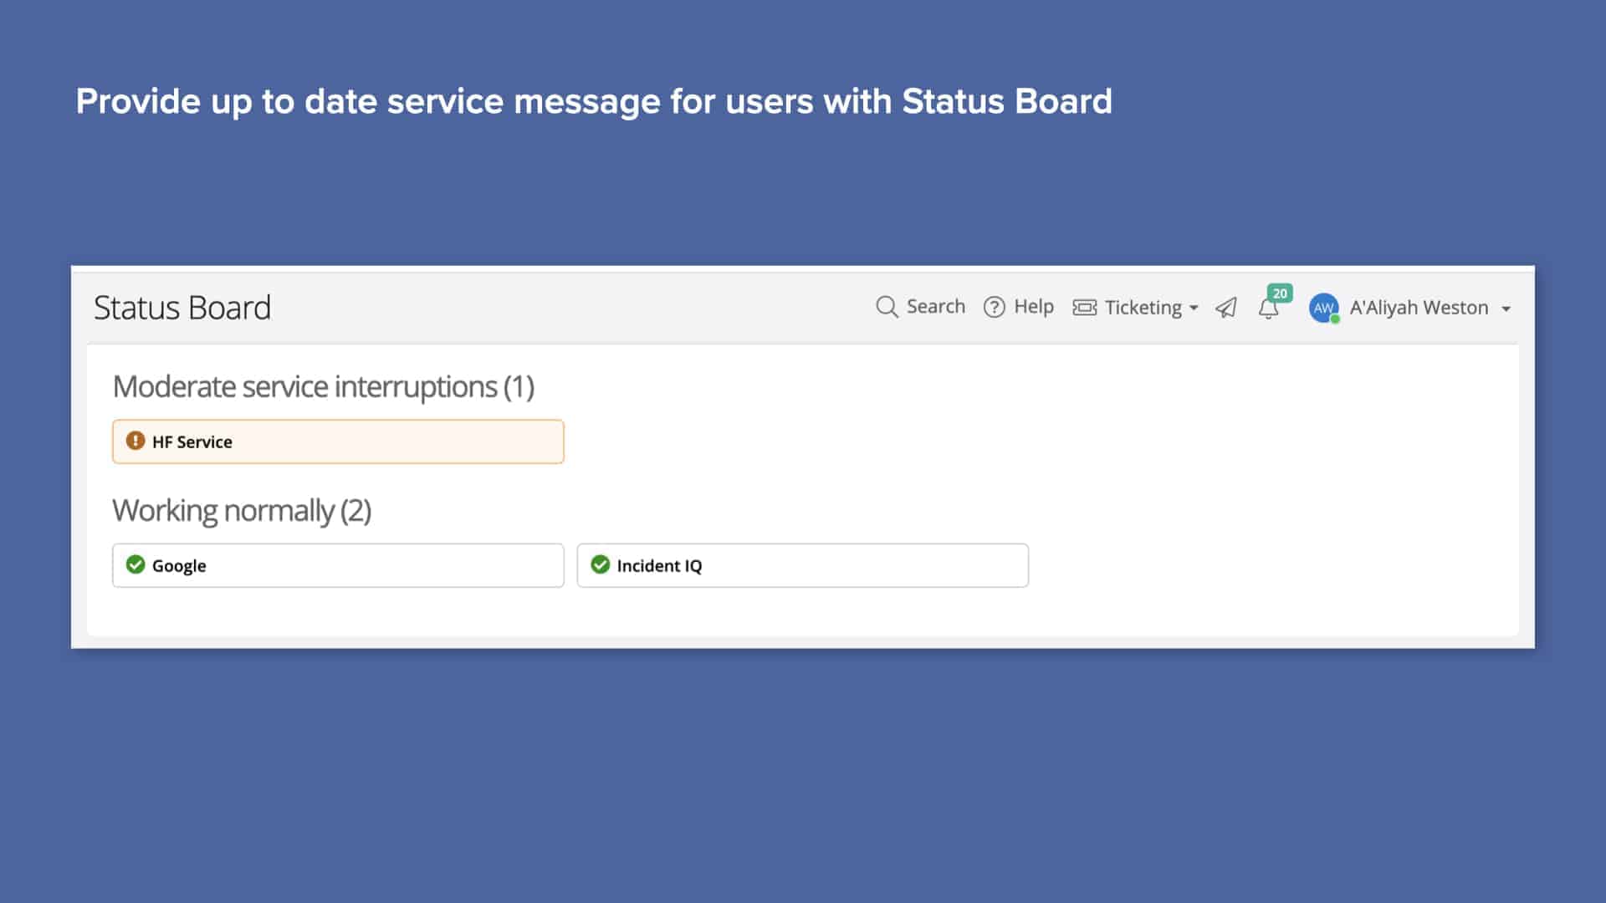Click the 20 notifications badge
1606x903 pixels.
[x=1279, y=294]
